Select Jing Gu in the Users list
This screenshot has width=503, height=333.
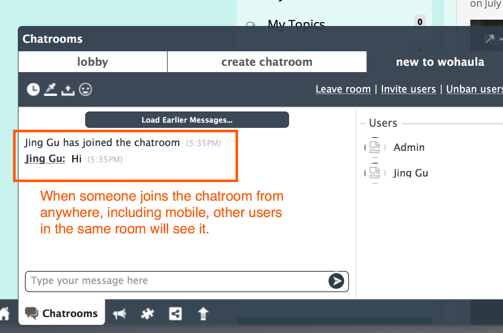pyautogui.click(x=411, y=173)
